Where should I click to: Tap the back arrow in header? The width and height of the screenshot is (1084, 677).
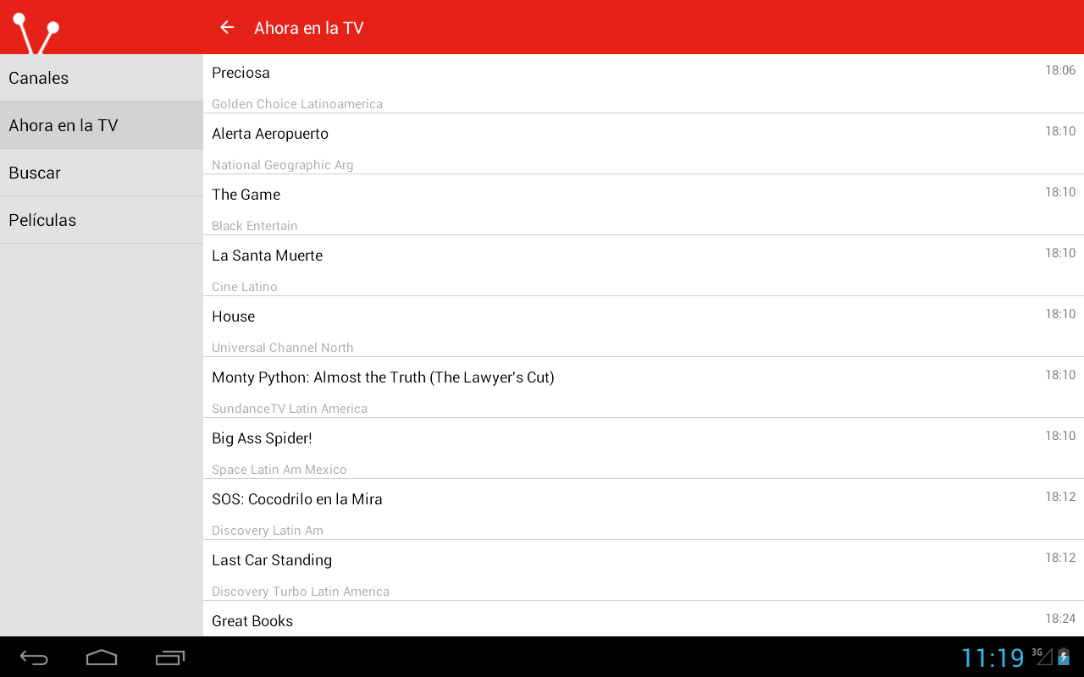click(x=227, y=27)
